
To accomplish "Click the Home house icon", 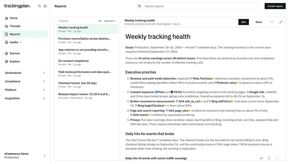I will (x=7, y=18).
